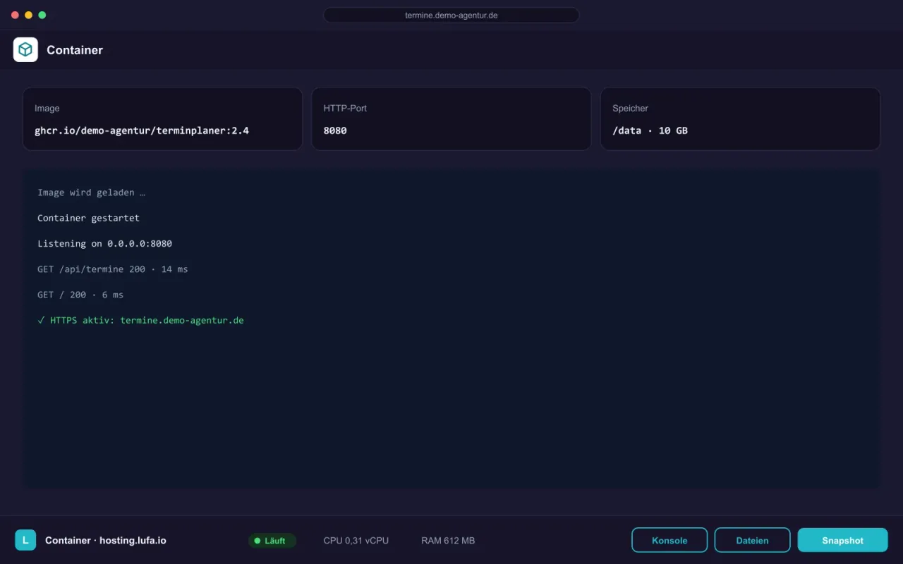Open the Dateien file browser button
903x564 pixels.
[x=752, y=540]
